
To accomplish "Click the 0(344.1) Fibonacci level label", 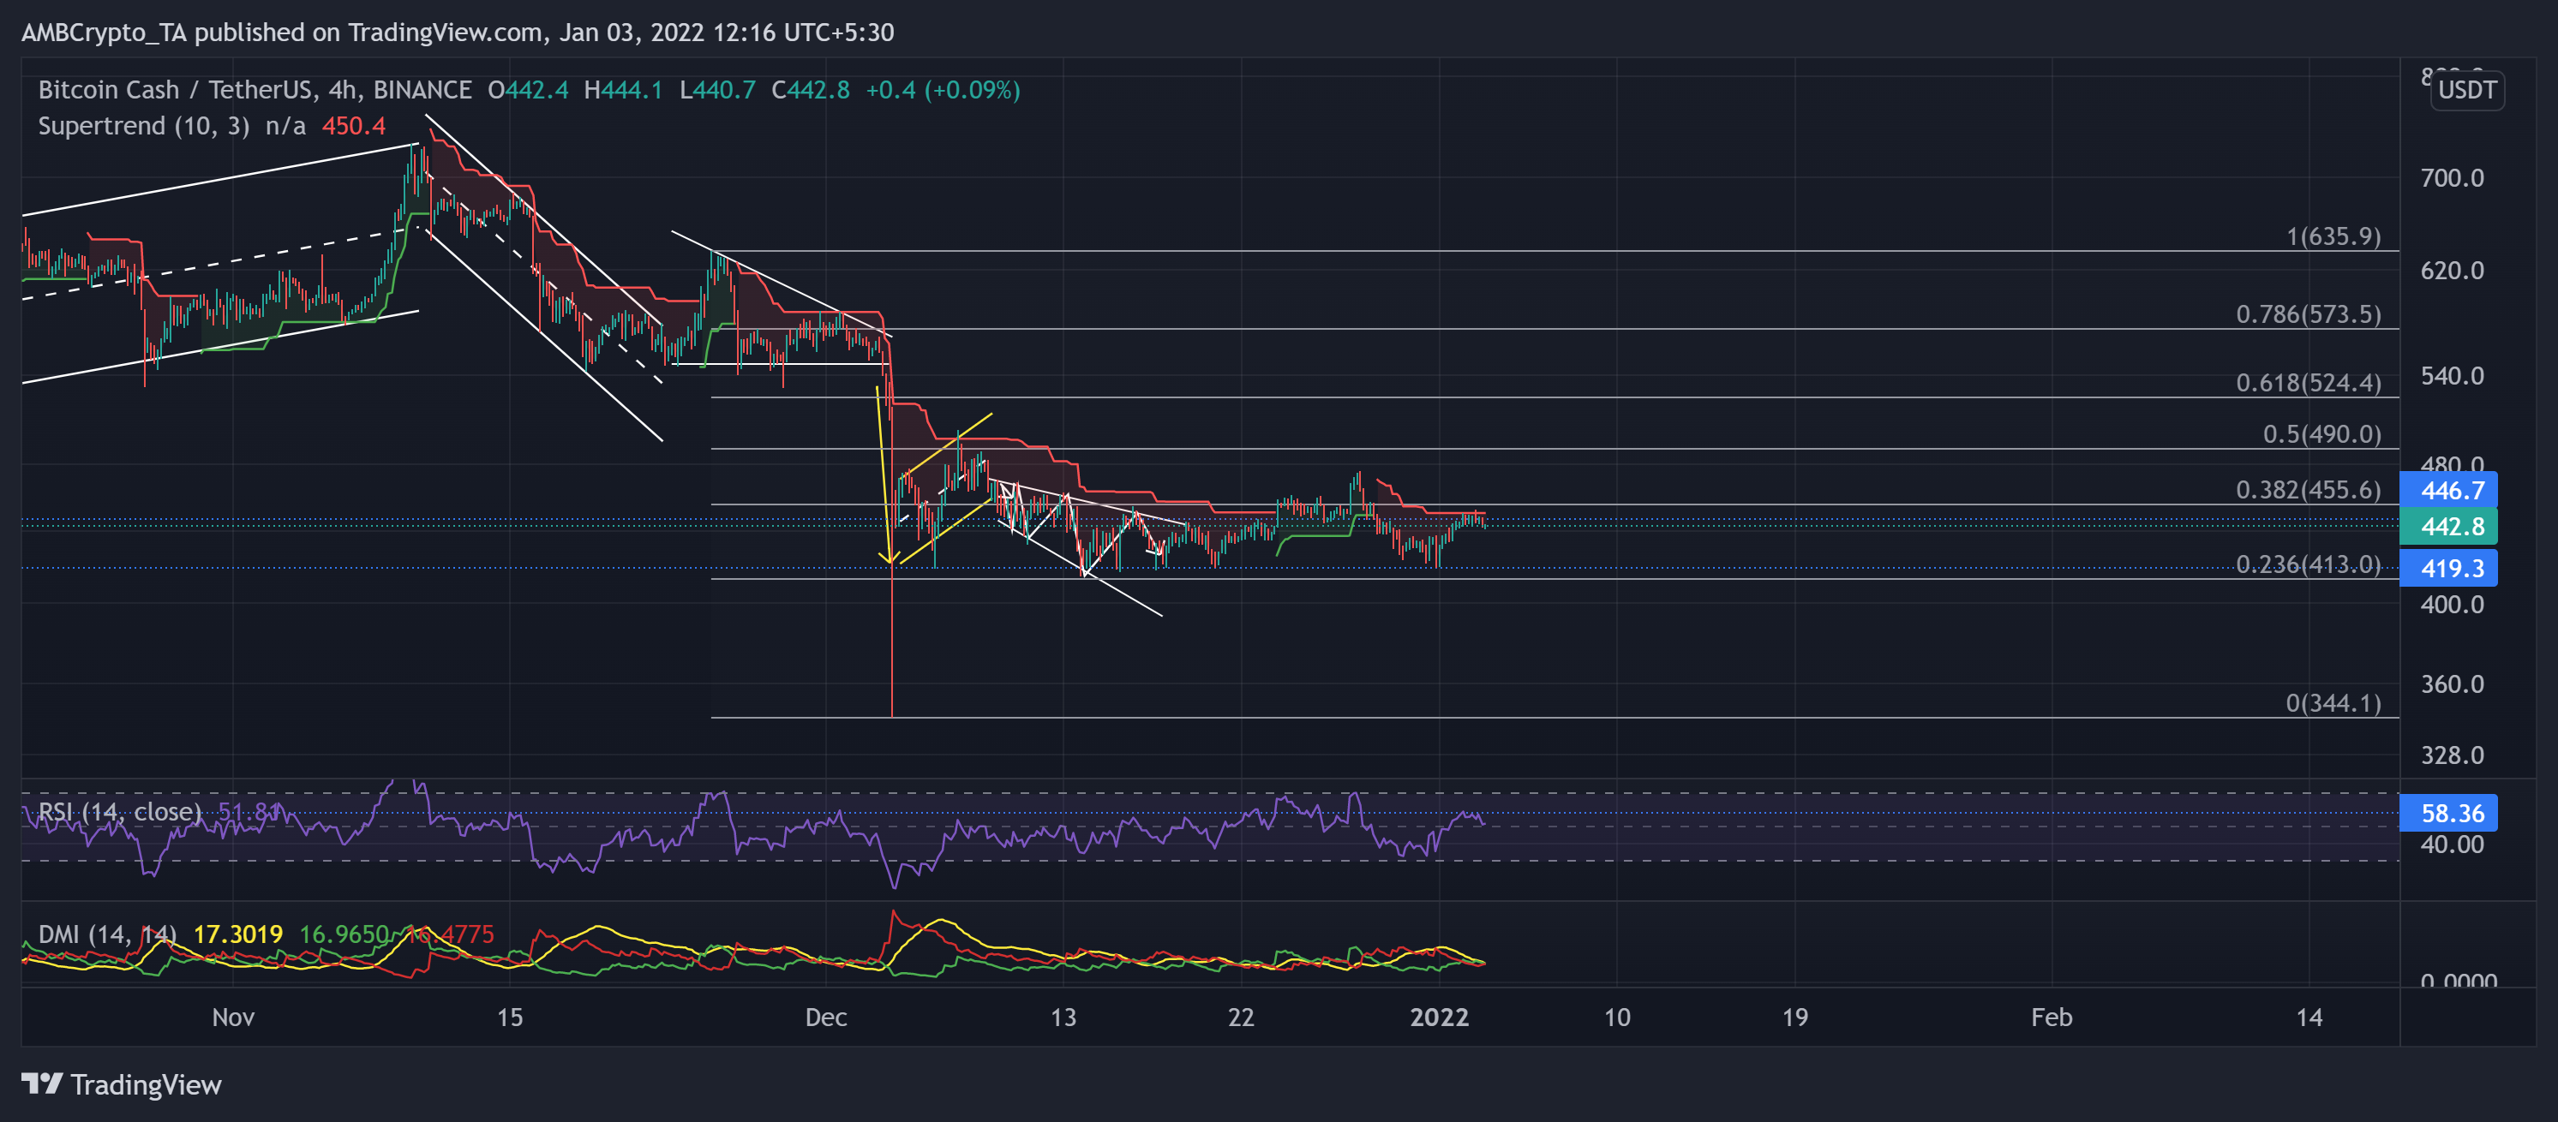I will 2333,703.
